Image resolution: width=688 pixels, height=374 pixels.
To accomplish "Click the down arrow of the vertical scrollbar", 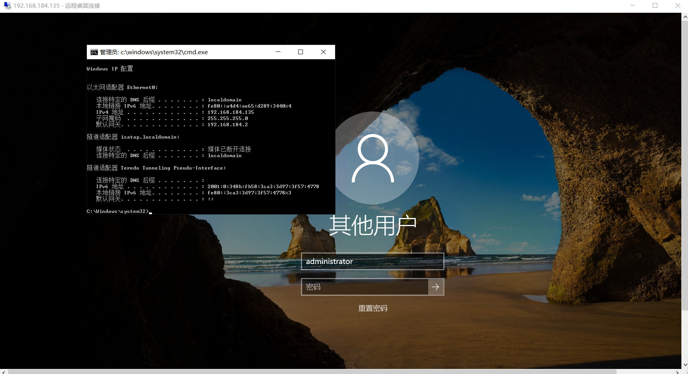I will [685, 364].
